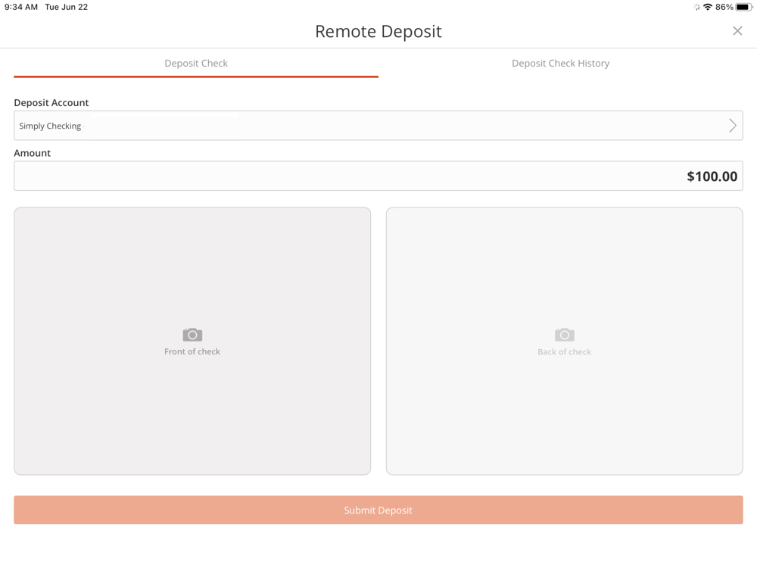Tap the Back of check camera icon

[x=565, y=334]
